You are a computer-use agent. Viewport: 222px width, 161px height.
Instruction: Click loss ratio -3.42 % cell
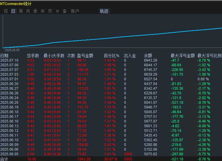pyautogui.click(x=204, y=70)
